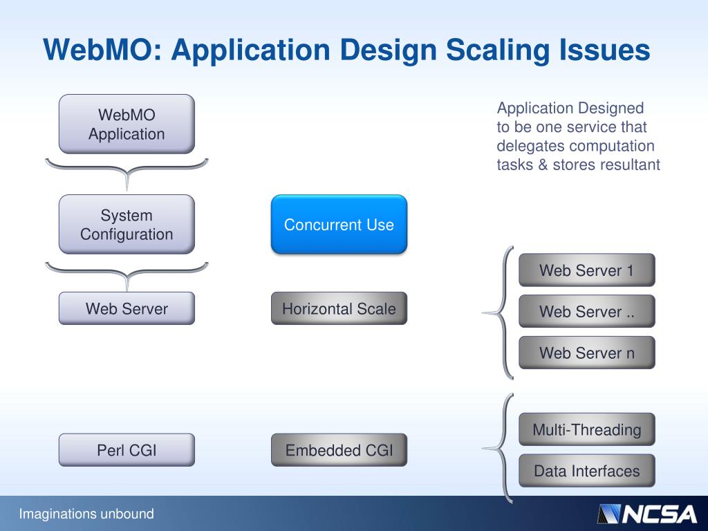Click the 'Application Designed to be one service' paragraph

pos(579,136)
